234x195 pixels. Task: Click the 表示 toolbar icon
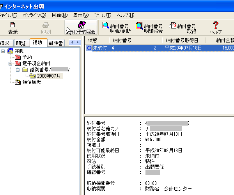coord(12,25)
